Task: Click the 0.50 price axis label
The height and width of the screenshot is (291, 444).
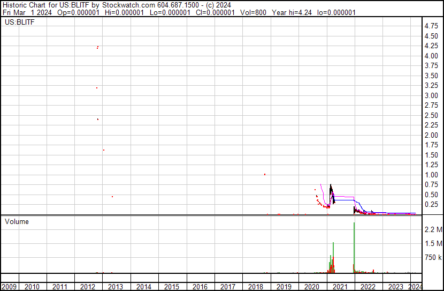Action: (x=431, y=195)
